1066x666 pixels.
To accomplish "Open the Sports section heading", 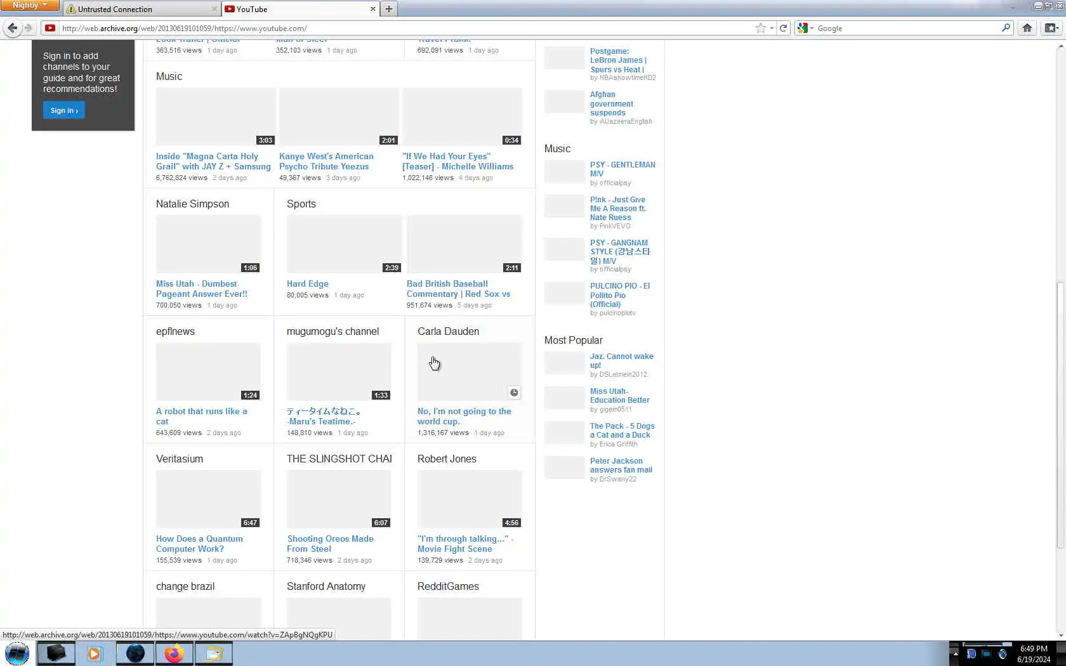I will [x=301, y=204].
